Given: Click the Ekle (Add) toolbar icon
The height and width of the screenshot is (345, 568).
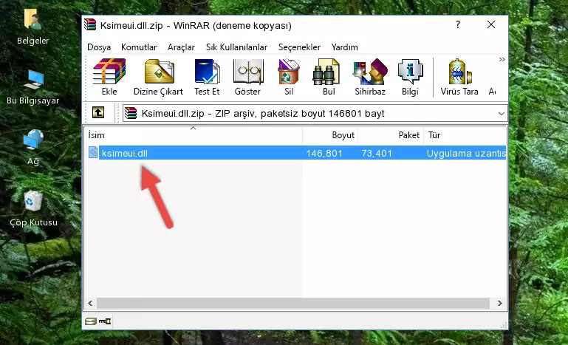Looking at the screenshot, I should (109, 77).
